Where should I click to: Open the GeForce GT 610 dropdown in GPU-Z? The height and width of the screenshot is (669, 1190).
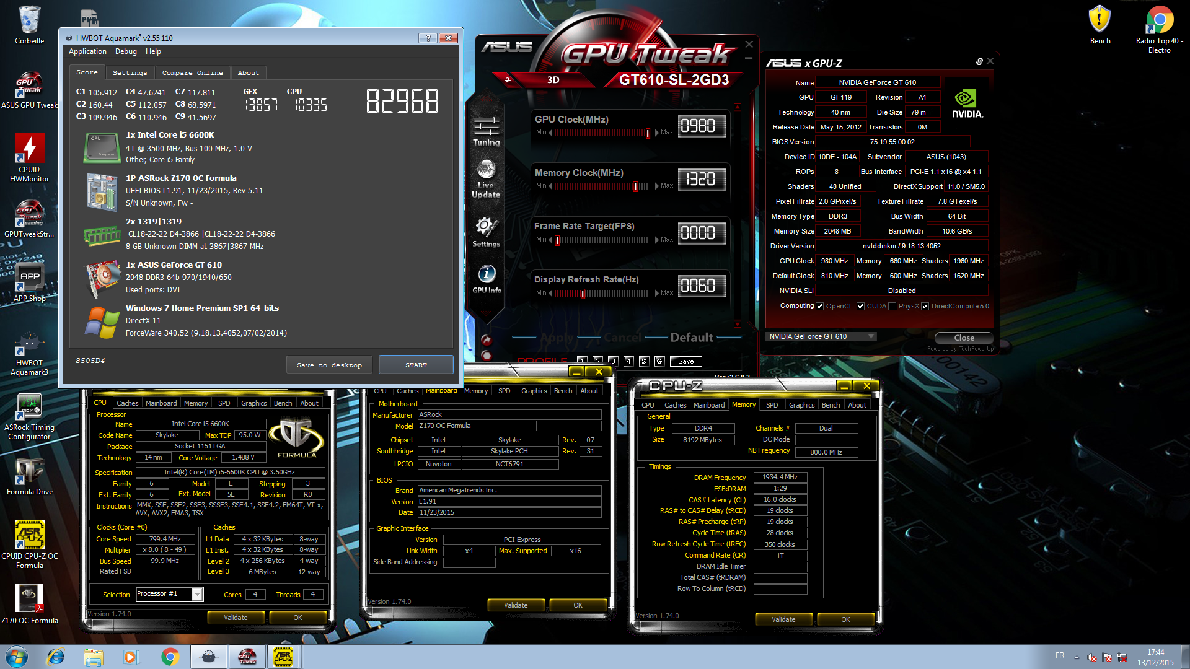pos(821,336)
